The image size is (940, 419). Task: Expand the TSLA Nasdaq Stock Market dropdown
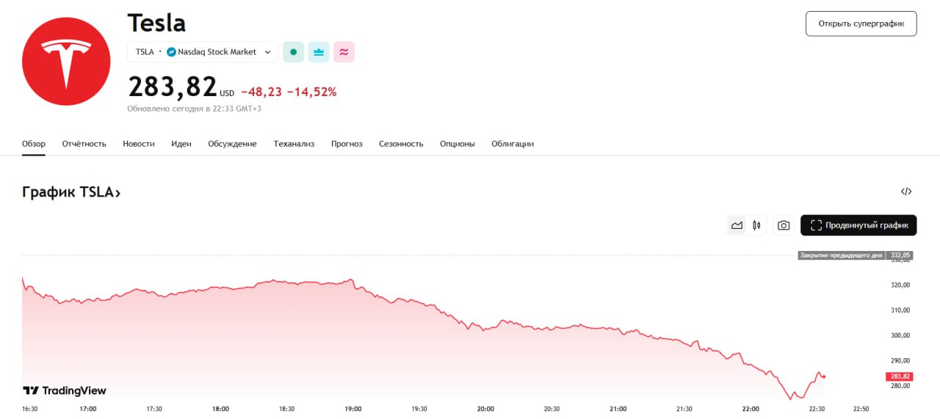tap(267, 52)
